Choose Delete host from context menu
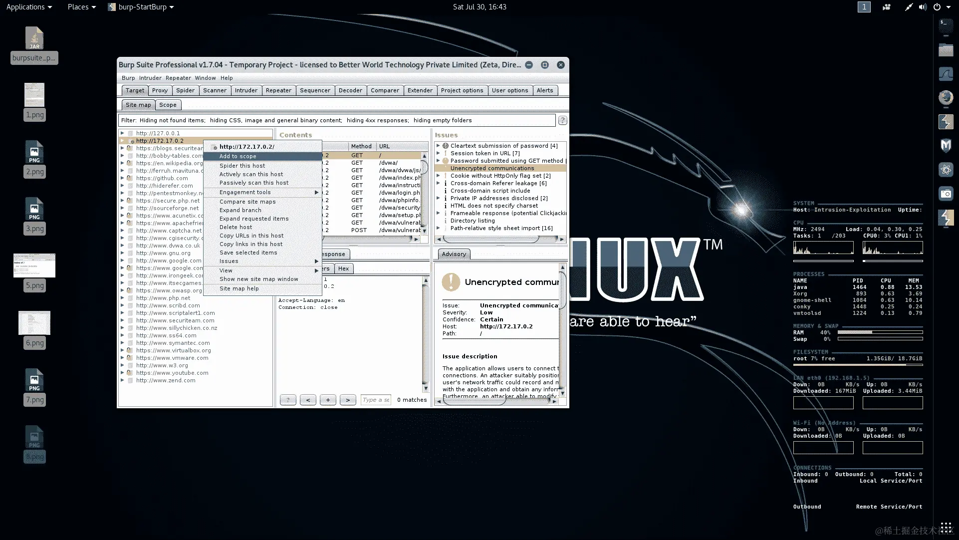 tap(262, 227)
